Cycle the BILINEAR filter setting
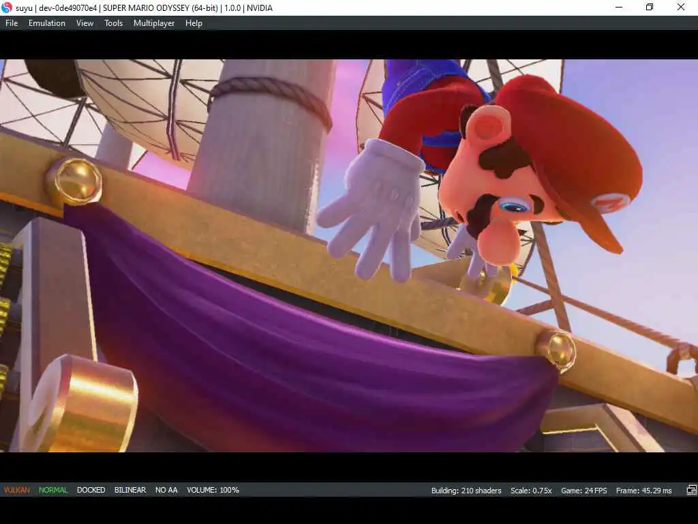This screenshot has width=698, height=524. click(130, 490)
